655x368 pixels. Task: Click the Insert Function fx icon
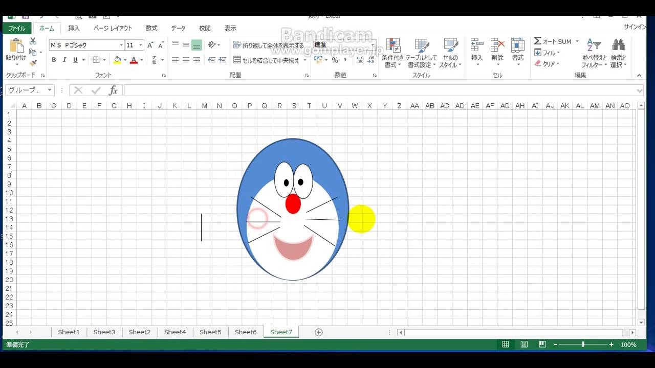click(113, 90)
